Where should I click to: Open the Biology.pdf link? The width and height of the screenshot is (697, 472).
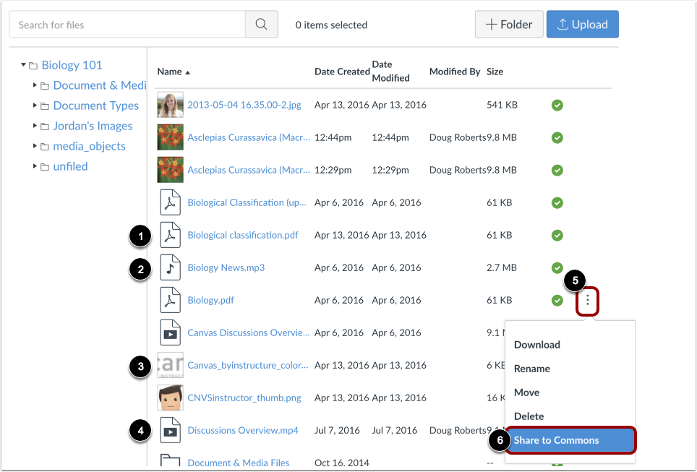point(210,300)
